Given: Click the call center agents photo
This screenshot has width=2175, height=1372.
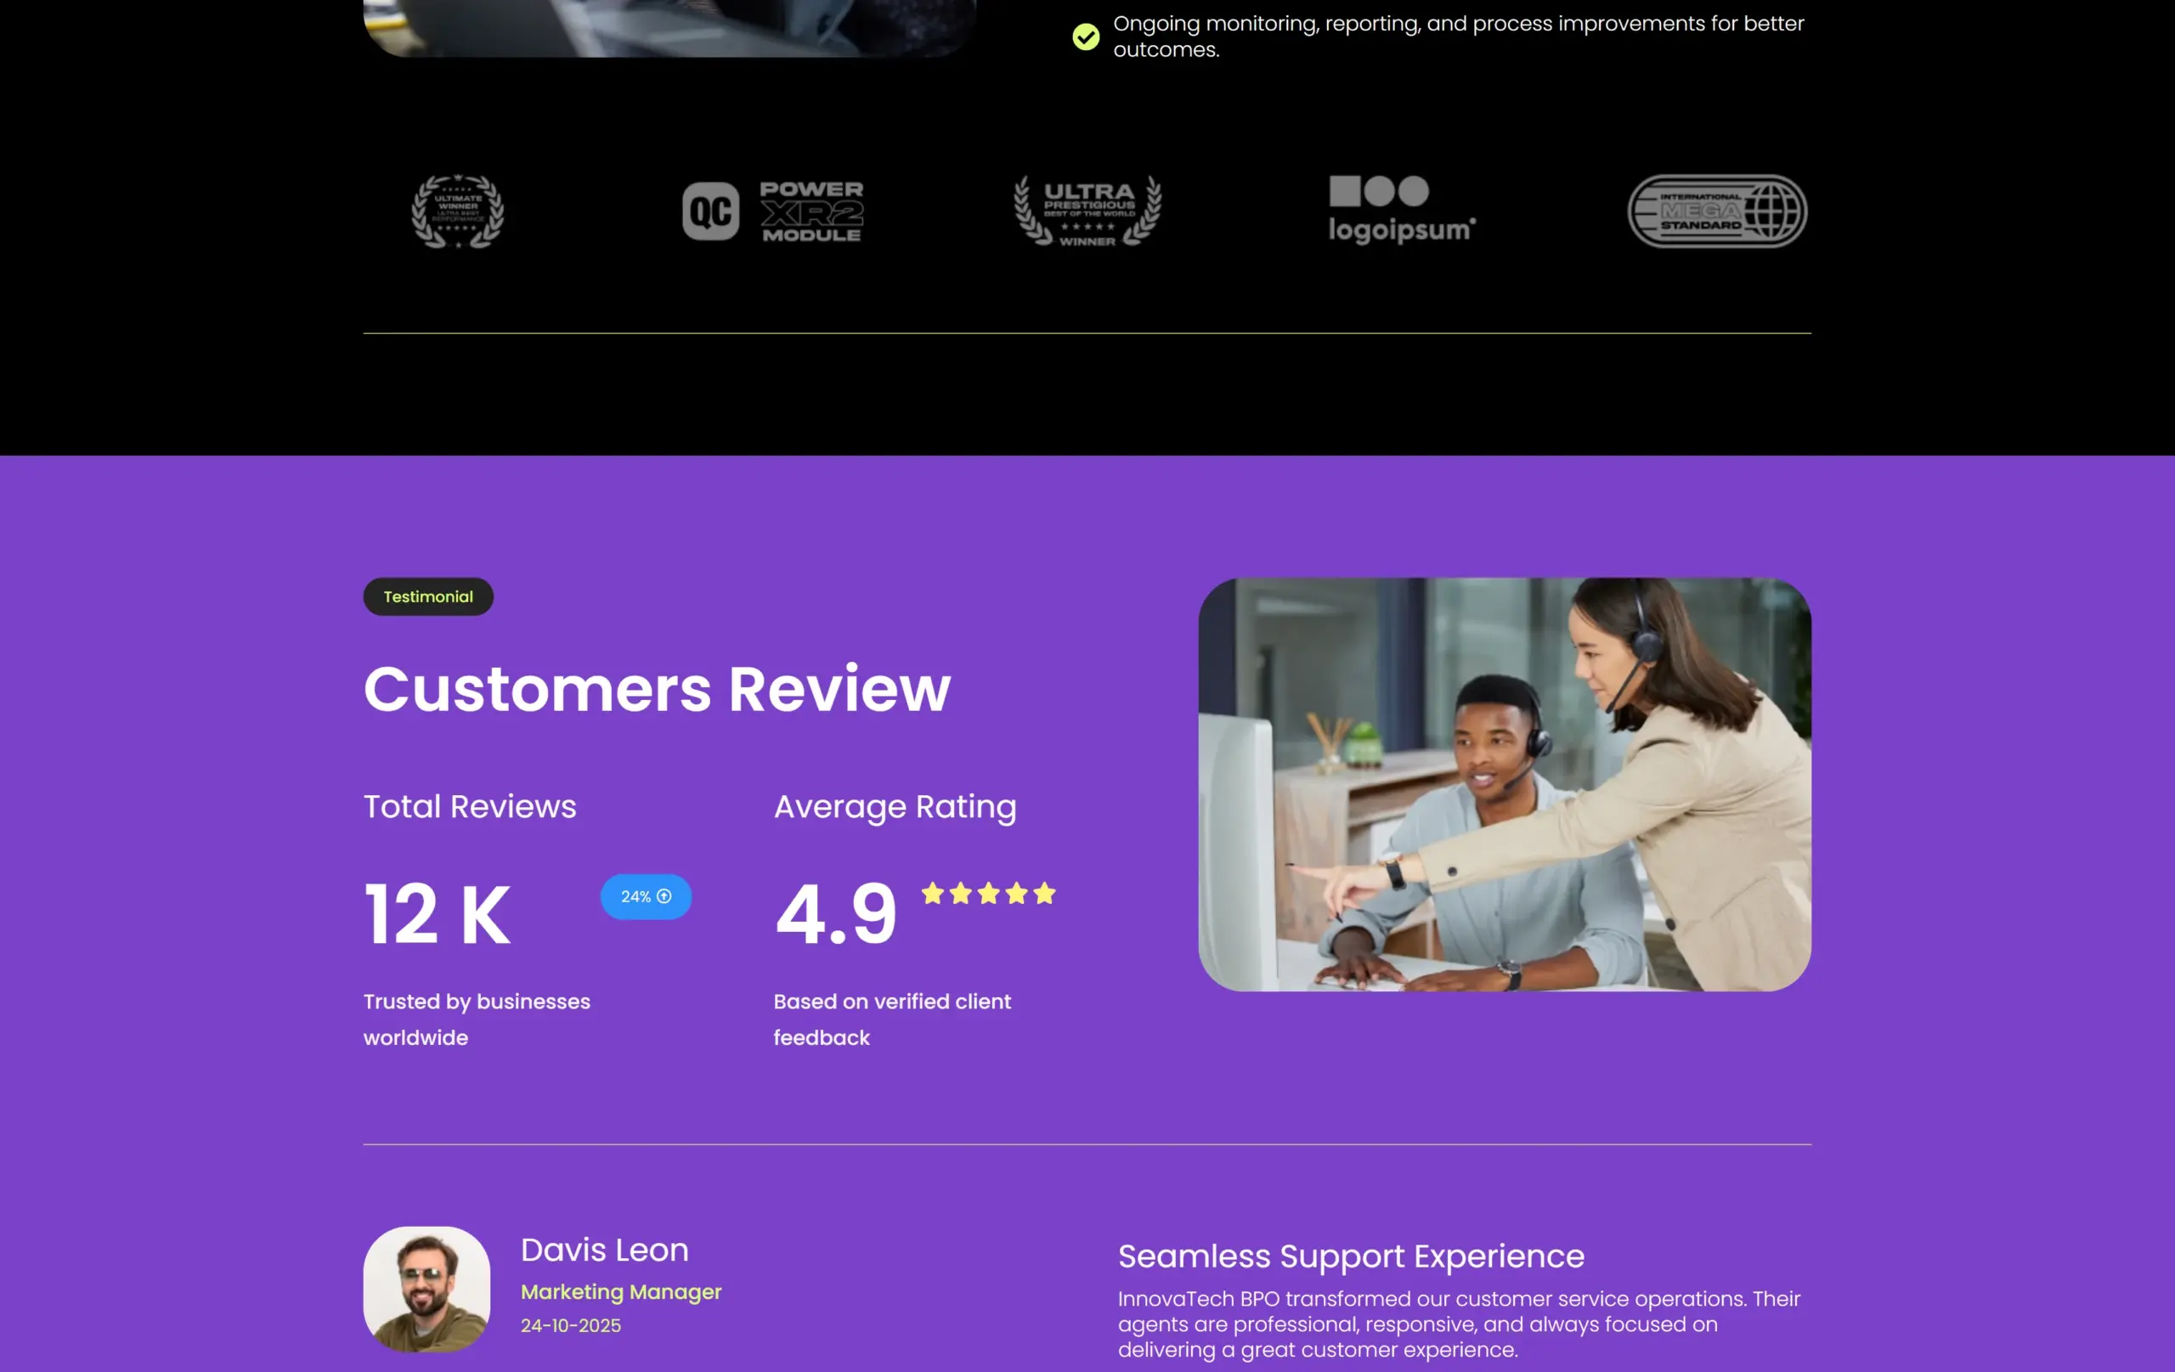Looking at the screenshot, I should (x=1504, y=784).
